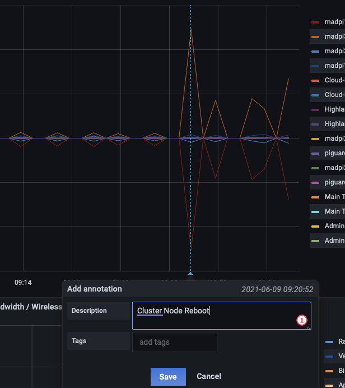Viewport: 345px width, 388px height.
Task: Click the 'add tags' input field
Action: 175,342
